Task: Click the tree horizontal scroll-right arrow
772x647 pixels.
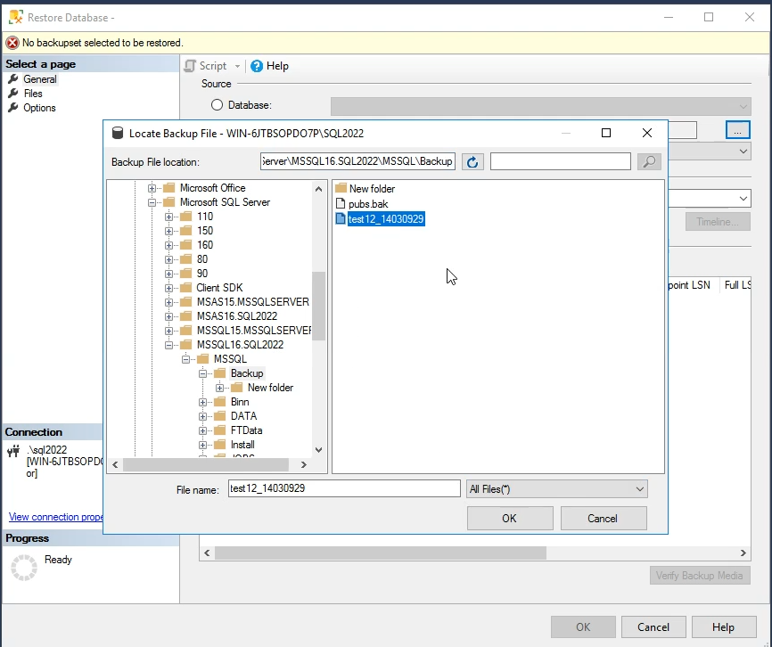Action: [303, 464]
